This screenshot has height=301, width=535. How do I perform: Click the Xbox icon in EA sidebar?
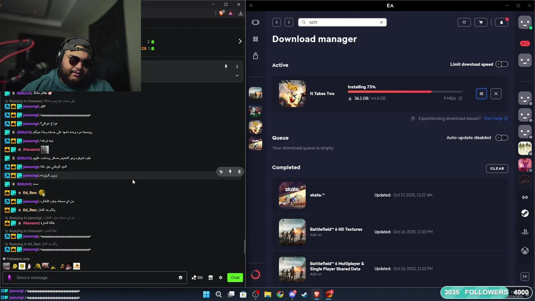pos(525,250)
